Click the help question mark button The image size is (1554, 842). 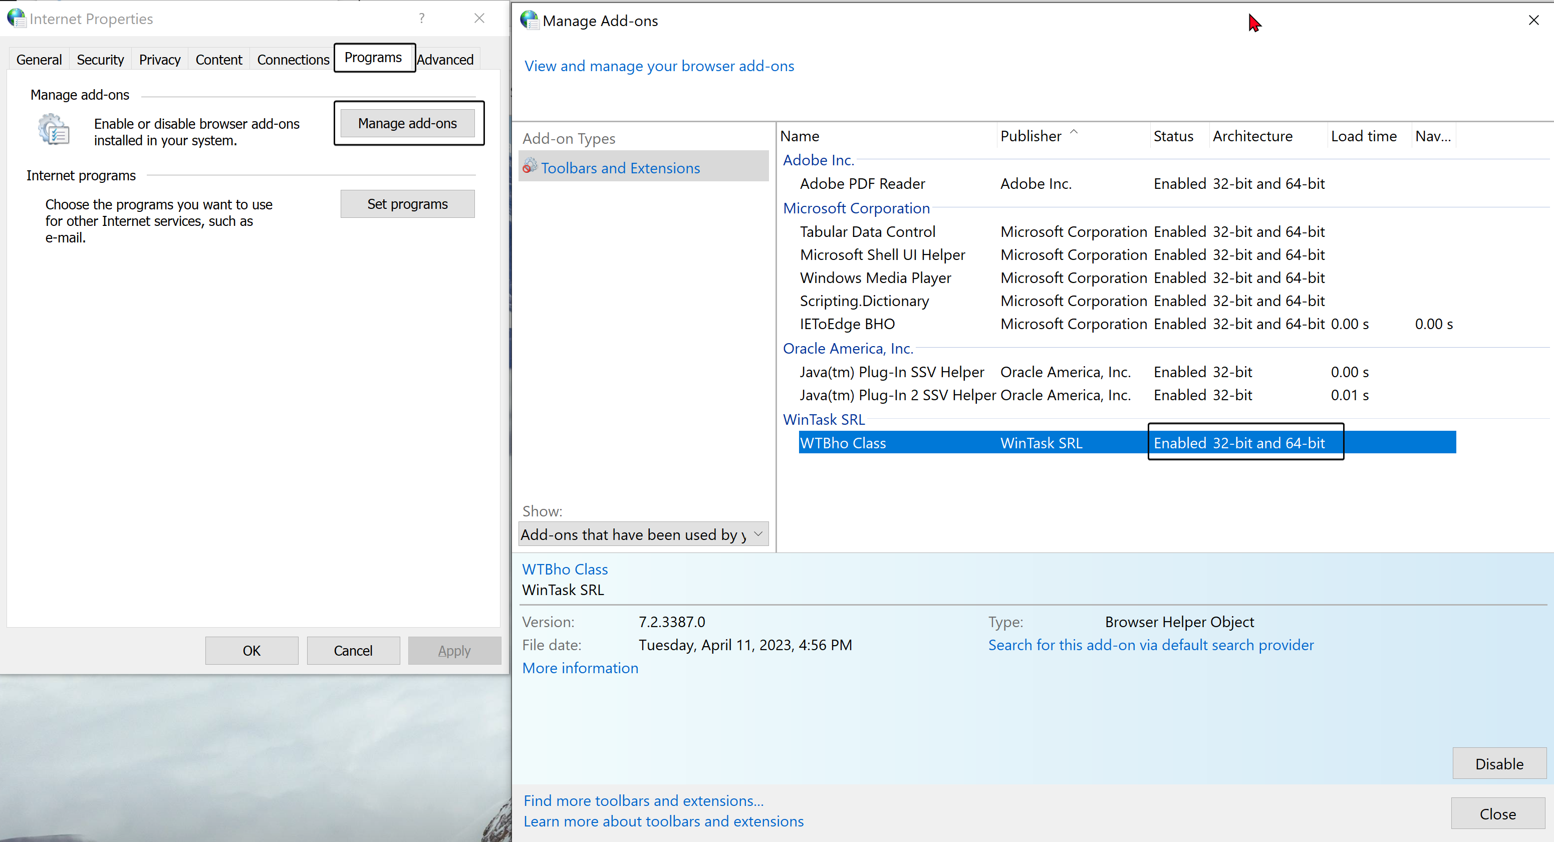pyautogui.click(x=422, y=18)
